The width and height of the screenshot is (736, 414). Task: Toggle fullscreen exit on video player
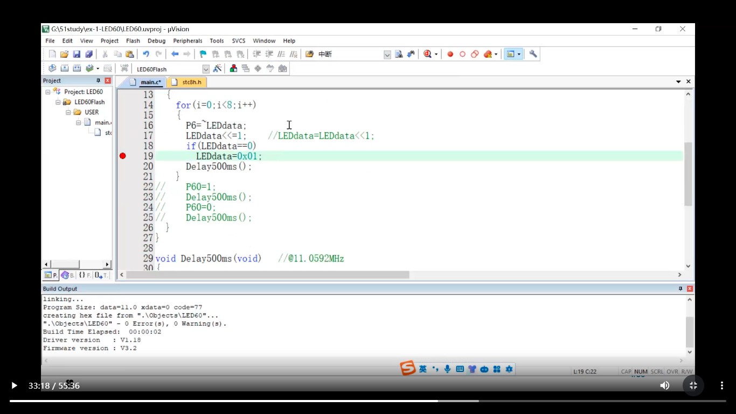[693, 385]
